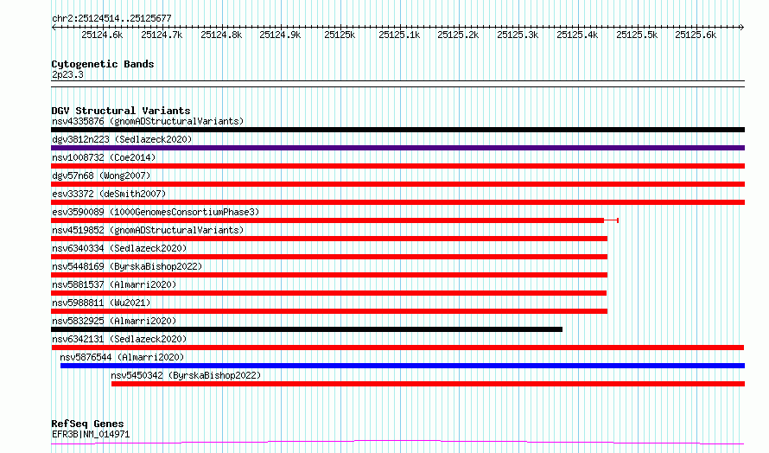Screen dimensions: 769x453
Task: Click the 25125.2k ruler label
Action: tap(458, 35)
